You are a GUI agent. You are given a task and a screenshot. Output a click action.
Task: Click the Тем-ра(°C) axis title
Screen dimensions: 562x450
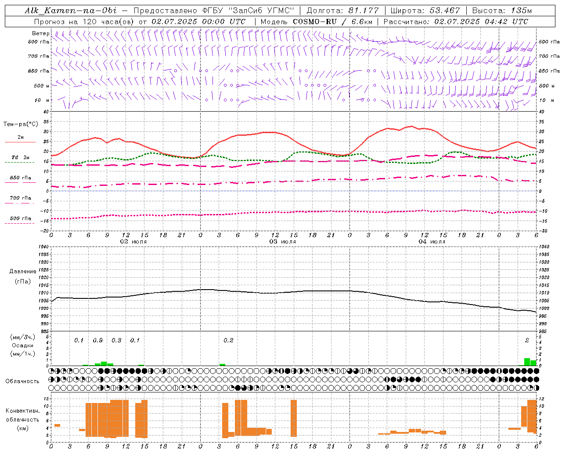[x=21, y=124]
